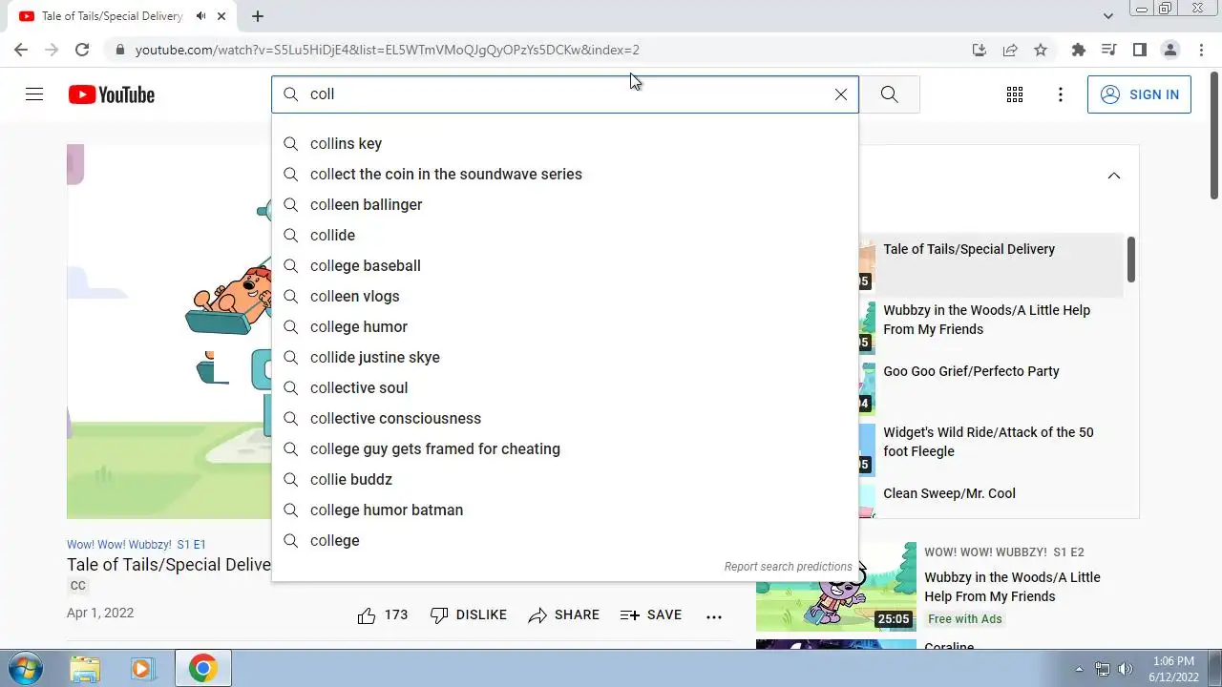The height and width of the screenshot is (687, 1222).
Task: Select suggestion 'college baseball'
Action: (x=565, y=265)
